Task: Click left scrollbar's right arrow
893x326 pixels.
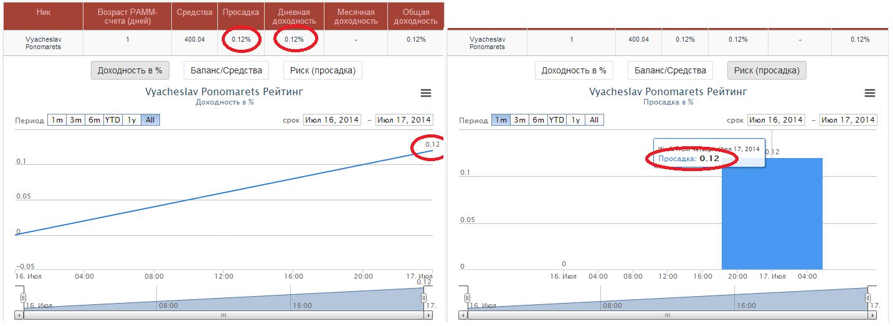Action: pos(427,315)
